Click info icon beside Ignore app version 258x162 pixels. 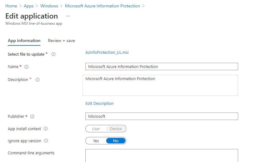pyautogui.click(x=46, y=141)
